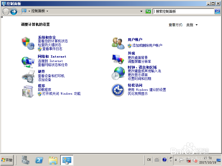
Task: Open the view-by 类别 dropdown
Action: (192, 25)
